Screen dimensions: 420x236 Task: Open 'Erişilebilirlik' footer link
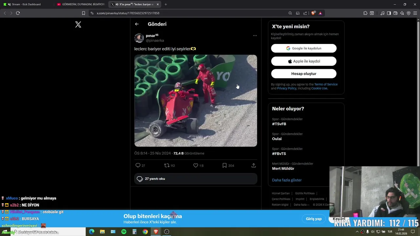coord(317,199)
